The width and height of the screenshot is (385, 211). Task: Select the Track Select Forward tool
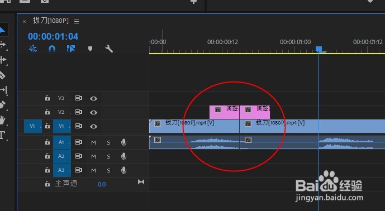tap(3, 45)
